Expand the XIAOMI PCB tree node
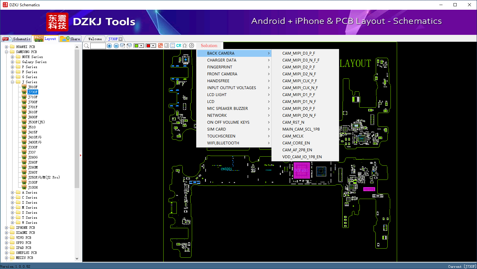This screenshot has width=477, height=269. pos(7,233)
